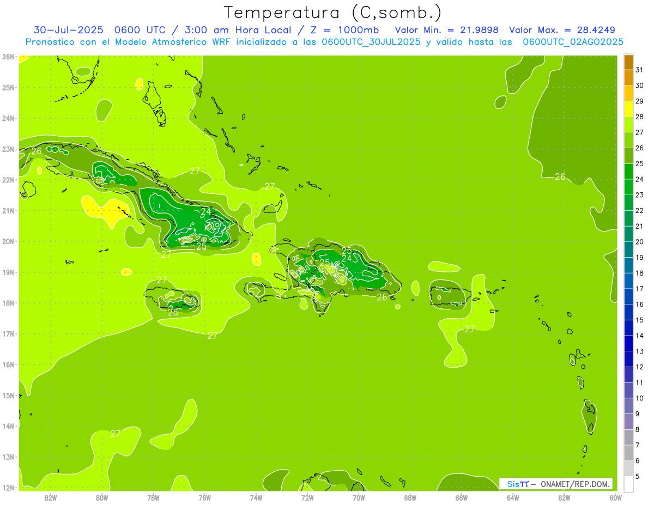Click the legend value '17'
654x505 pixels.
tap(640, 289)
